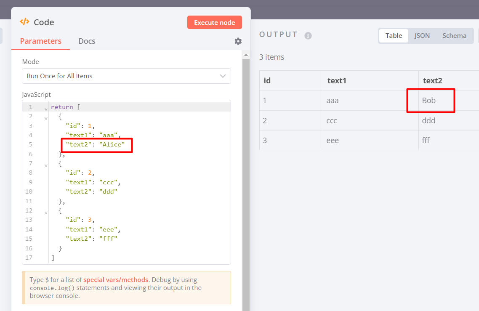This screenshot has height=311, width=479.
Task: Click the Code node icon in header
Action: coord(25,22)
